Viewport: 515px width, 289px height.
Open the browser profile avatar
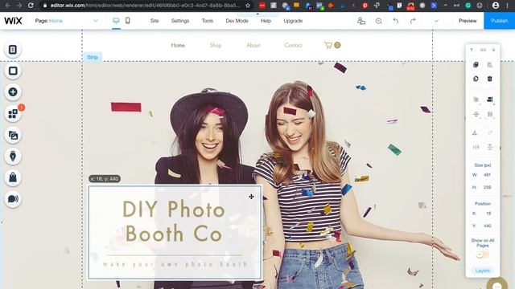click(496, 6)
